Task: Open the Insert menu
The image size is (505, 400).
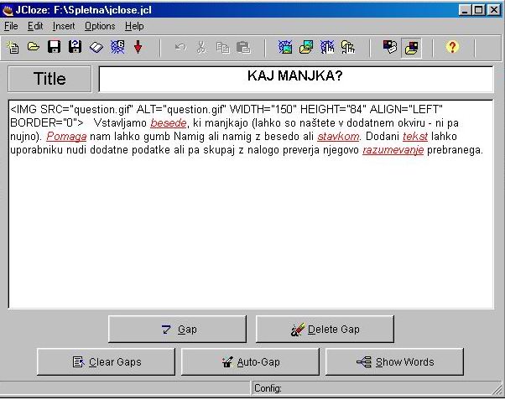Action: point(64,27)
